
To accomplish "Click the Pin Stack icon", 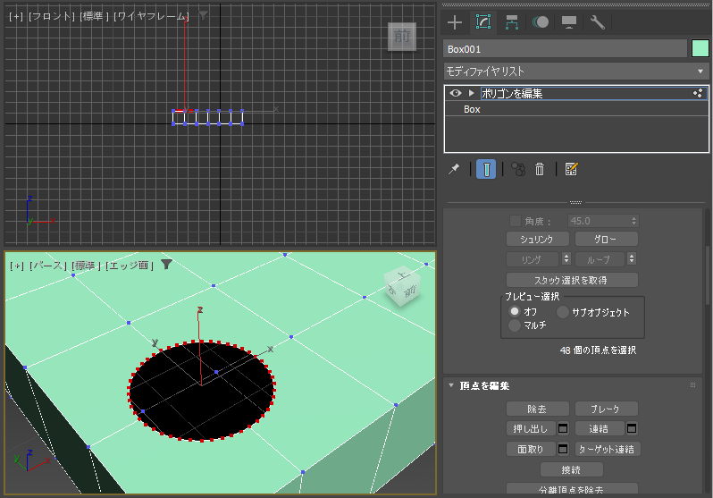I will pos(454,169).
